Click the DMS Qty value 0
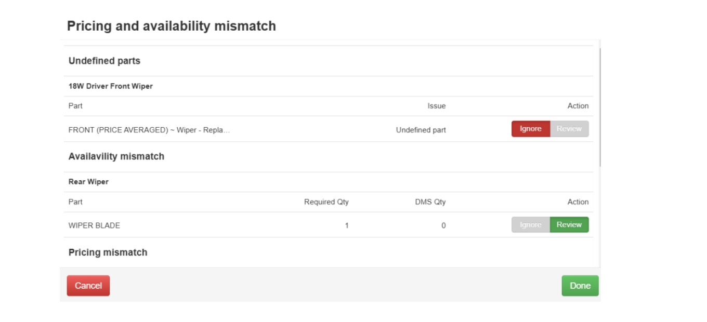This screenshot has width=707, height=322. pos(443,225)
